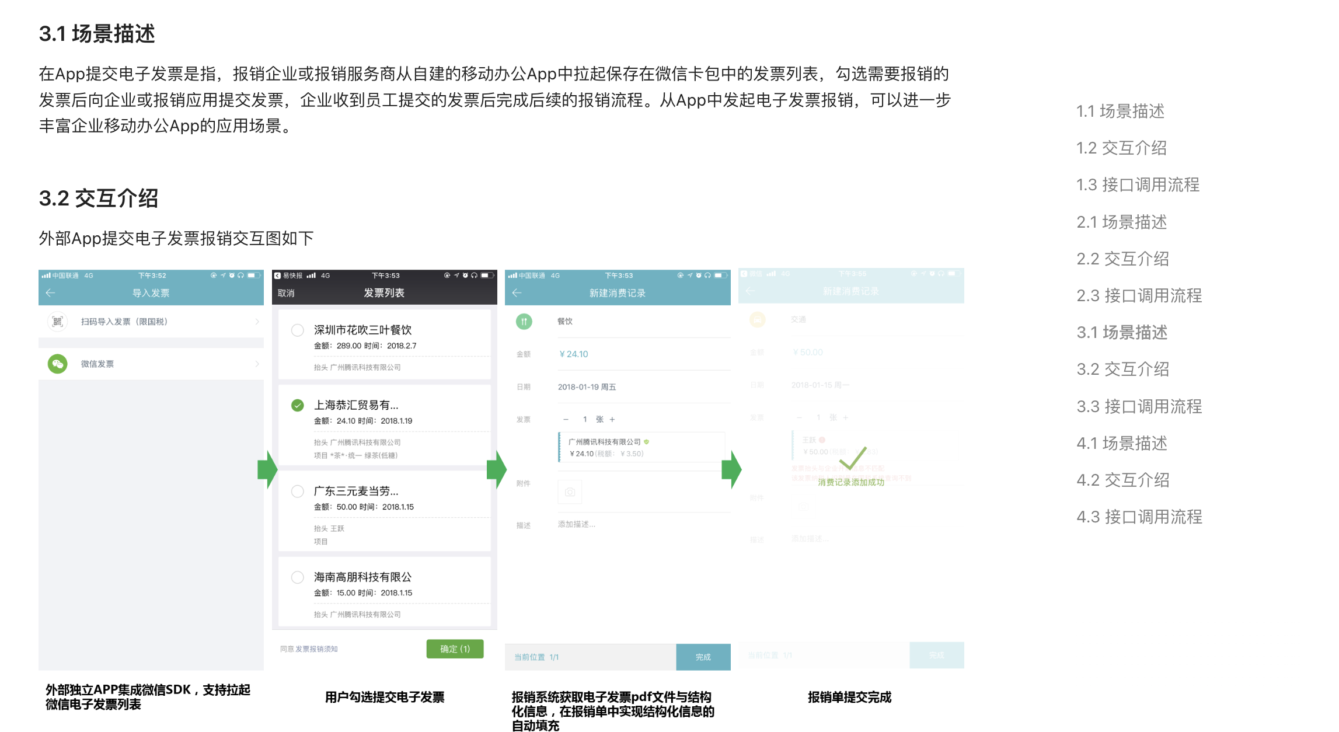Click 消费记录添加成功 success message
Image resolution: width=1339 pixels, height=732 pixels.
coord(851,482)
